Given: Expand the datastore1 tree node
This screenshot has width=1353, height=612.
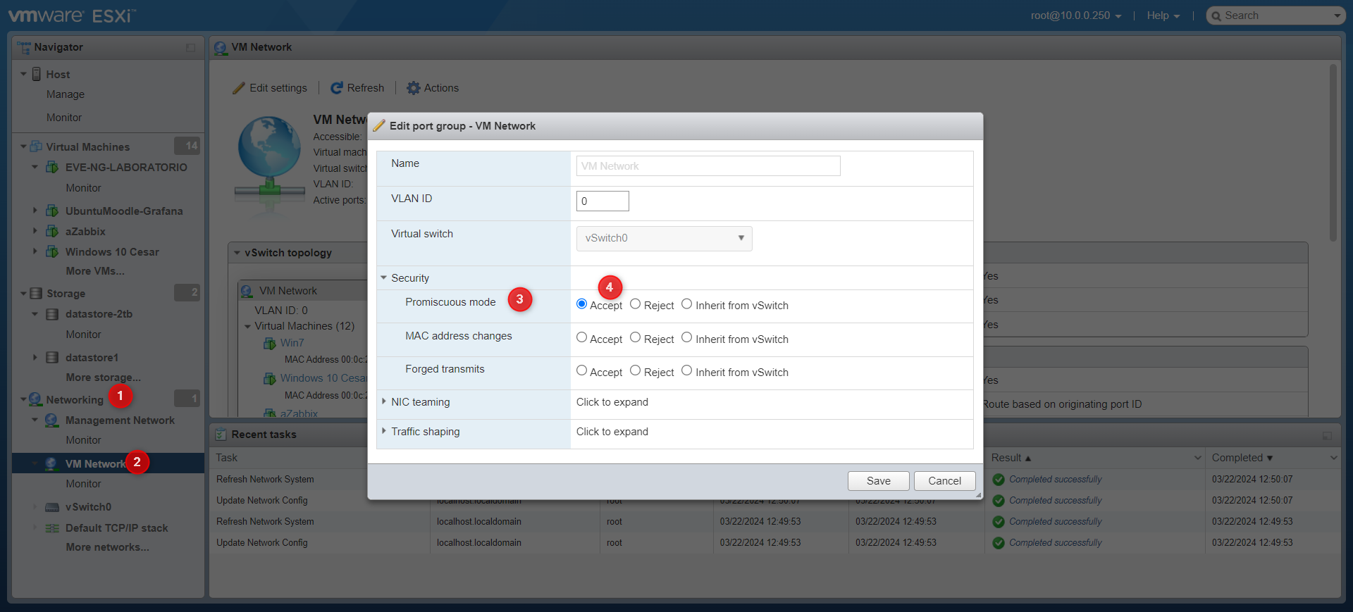Looking at the screenshot, I should tap(35, 358).
